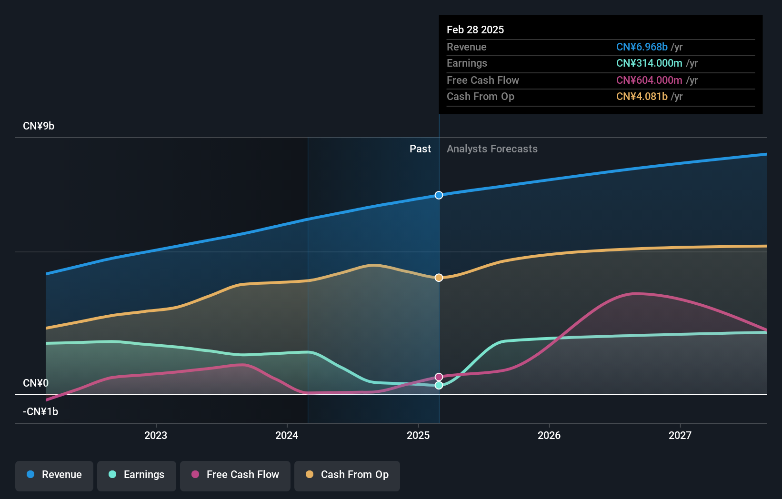
Task: Select the pink Free Cash Flow chart marker
Action: pyautogui.click(x=439, y=377)
